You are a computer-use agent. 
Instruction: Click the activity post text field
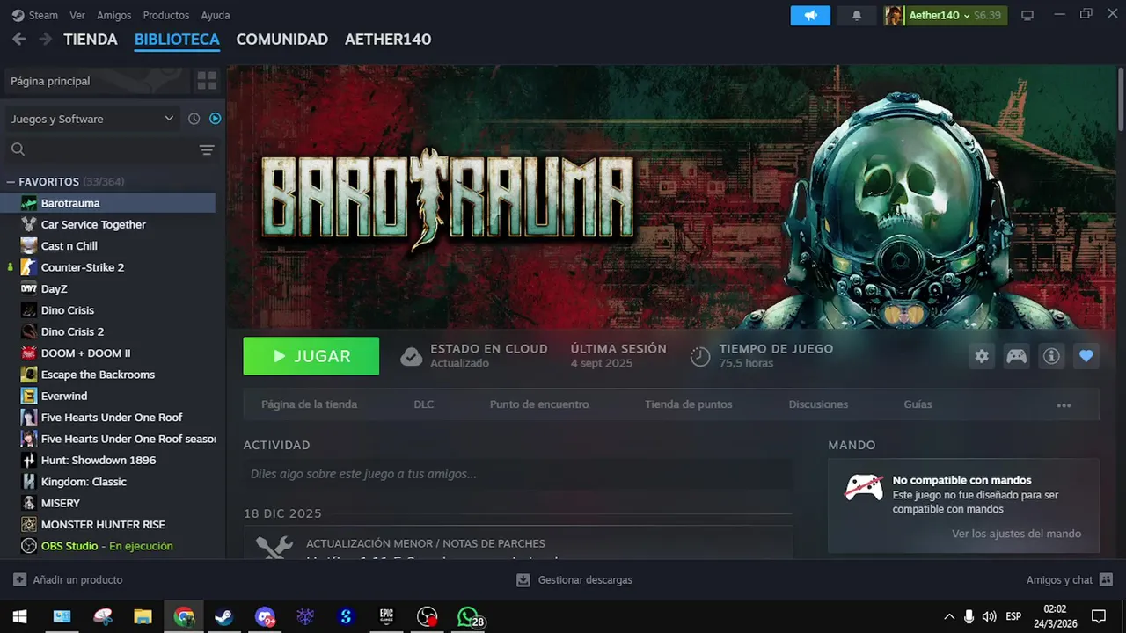(x=517, y=474)
